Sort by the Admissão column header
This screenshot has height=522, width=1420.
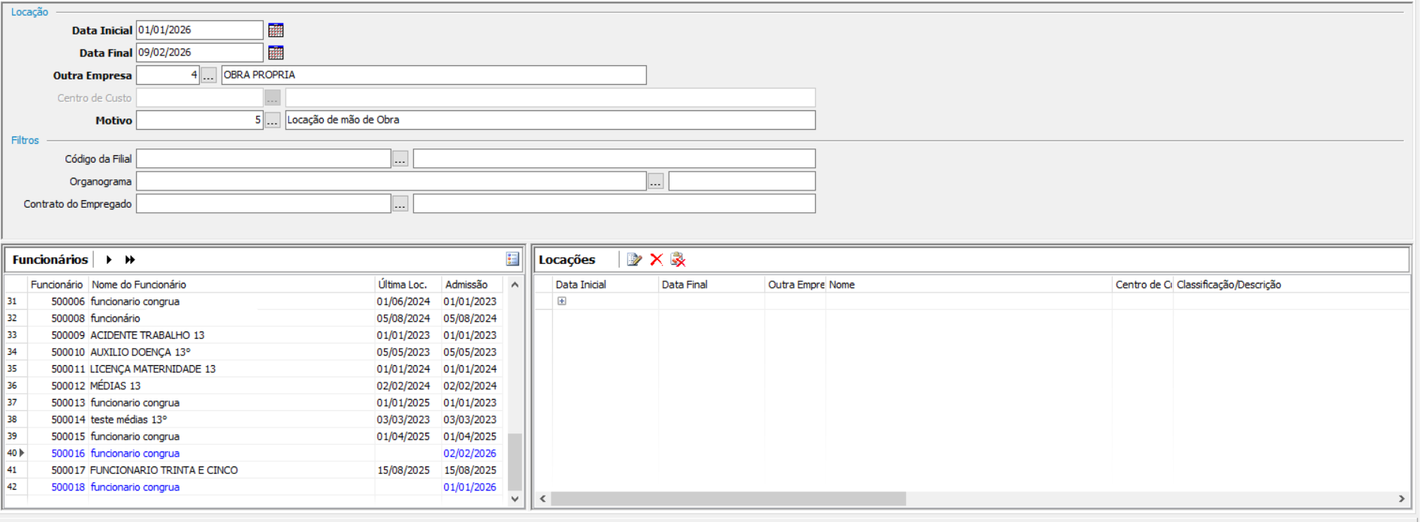(466, 284)
